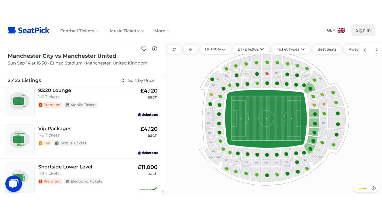
Task: Expand the Quantity dropdown
Action: (x=215, y=49)
